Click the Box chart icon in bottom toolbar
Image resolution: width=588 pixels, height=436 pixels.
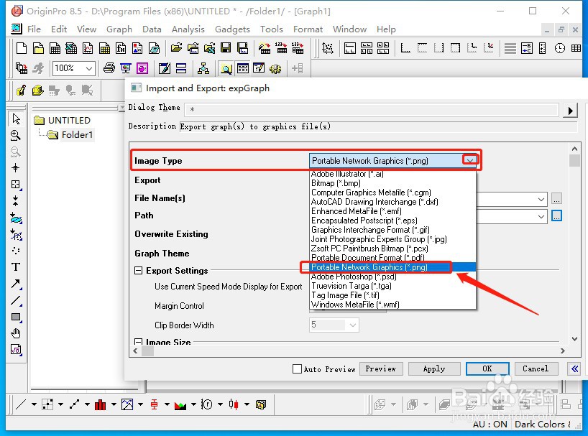point(154,404)
